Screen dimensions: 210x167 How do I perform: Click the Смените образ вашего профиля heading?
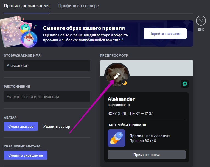(x=84, y=28)
